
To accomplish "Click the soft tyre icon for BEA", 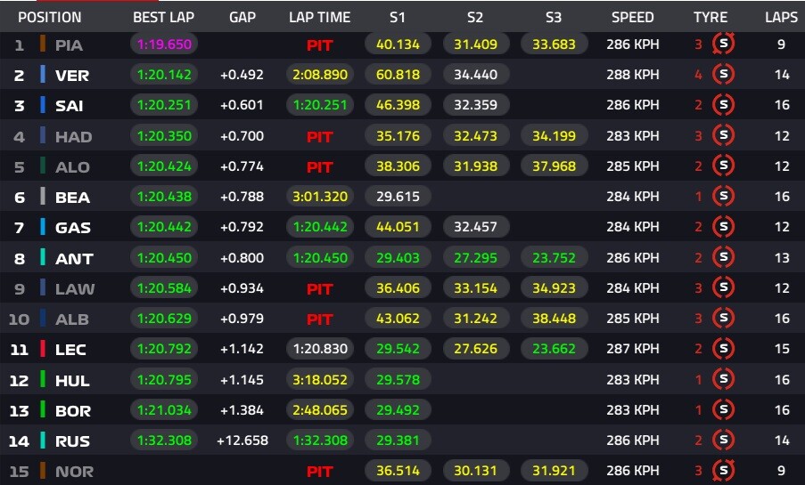I will [x=723, y=197].
